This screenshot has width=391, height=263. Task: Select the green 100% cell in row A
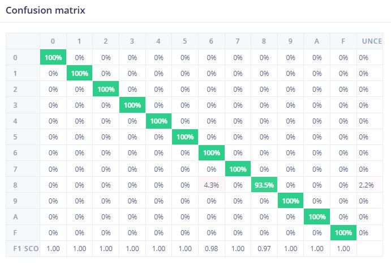point(317,217)
